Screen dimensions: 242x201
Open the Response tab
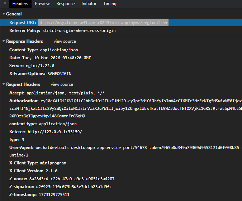(66, 4)
